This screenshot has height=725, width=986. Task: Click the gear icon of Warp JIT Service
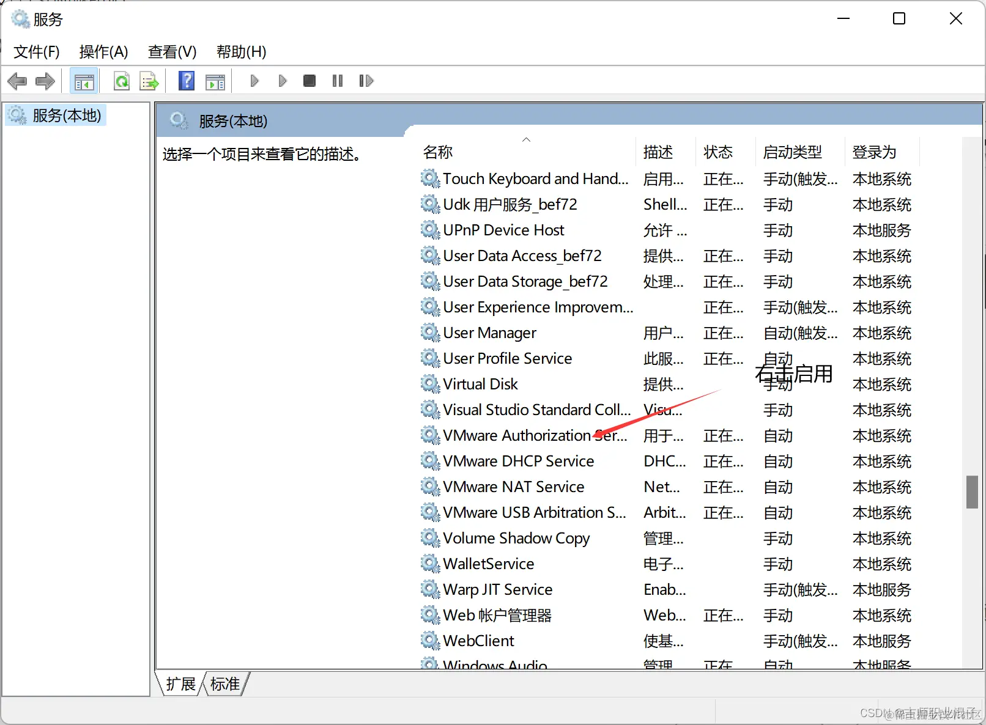point(430,589)
